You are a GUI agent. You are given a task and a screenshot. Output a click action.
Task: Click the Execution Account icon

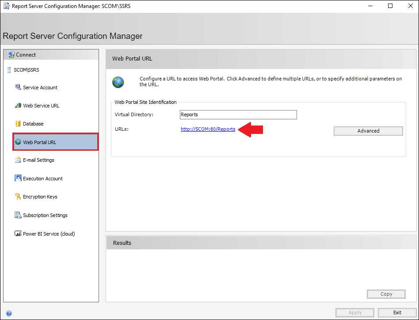pyautogui.click(x=18, y=178)
